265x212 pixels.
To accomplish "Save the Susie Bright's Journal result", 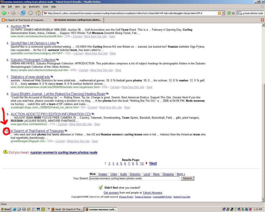I will point(127,107).
